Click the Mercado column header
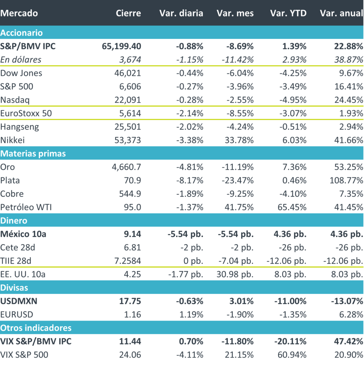 tap(19, 13)
